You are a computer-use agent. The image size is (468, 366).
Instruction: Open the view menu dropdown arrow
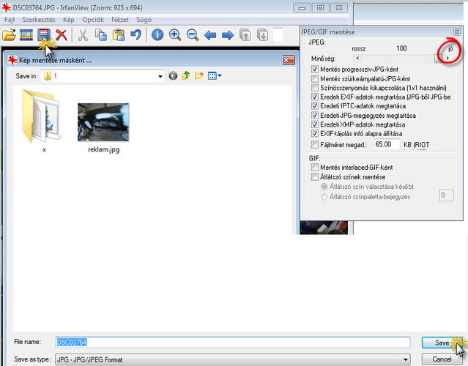(x=219, y=75)
